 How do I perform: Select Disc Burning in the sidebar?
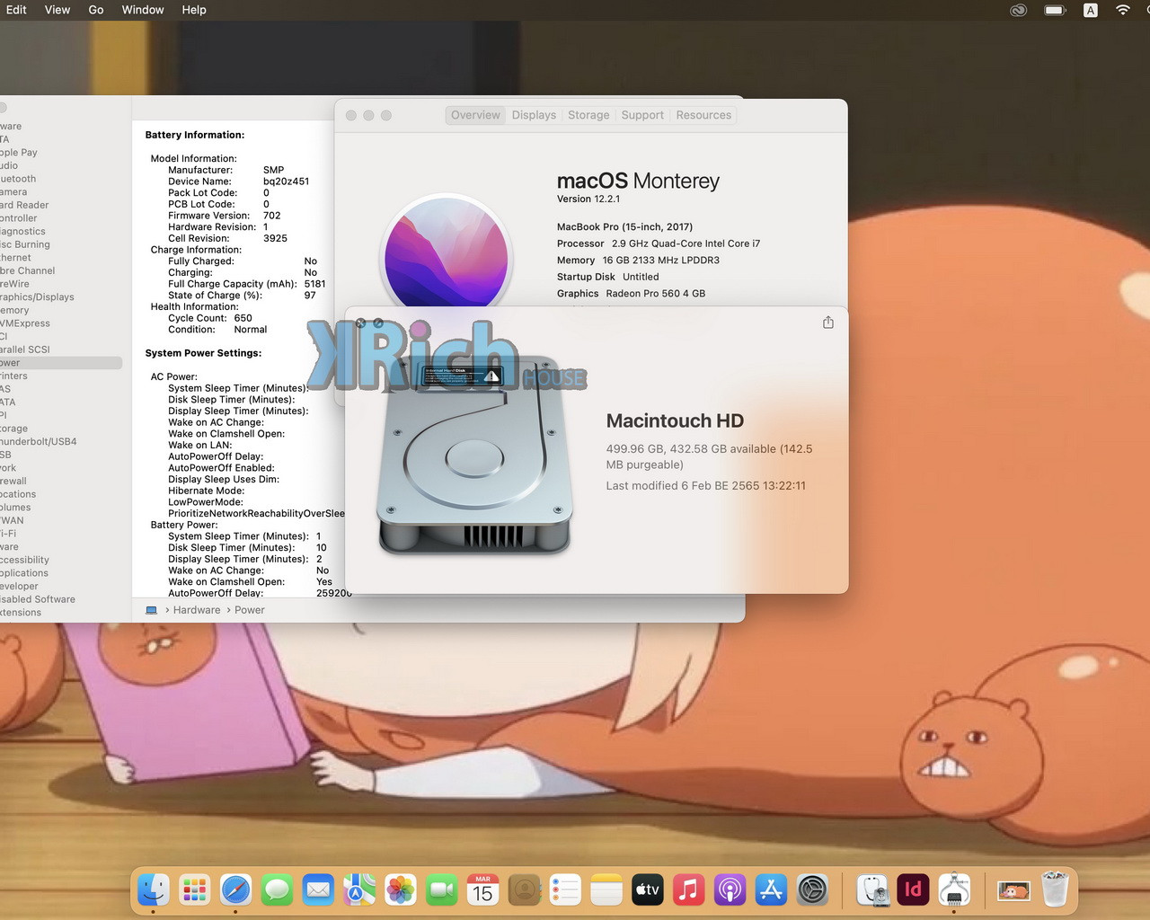(x=25, y=244)
